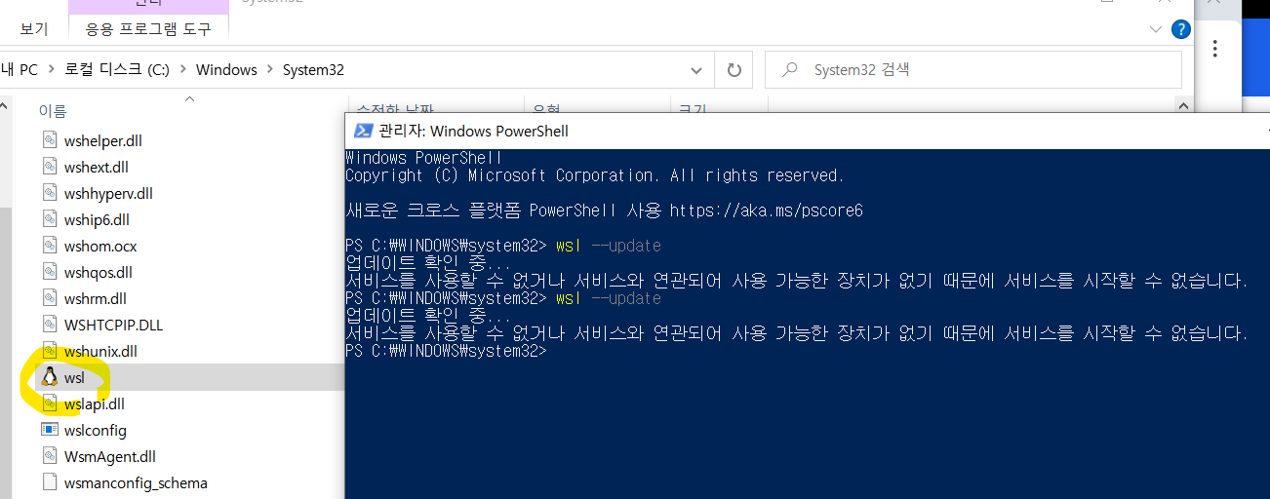Select the wsmanconfig_schema file name

[x=136, y=482]
